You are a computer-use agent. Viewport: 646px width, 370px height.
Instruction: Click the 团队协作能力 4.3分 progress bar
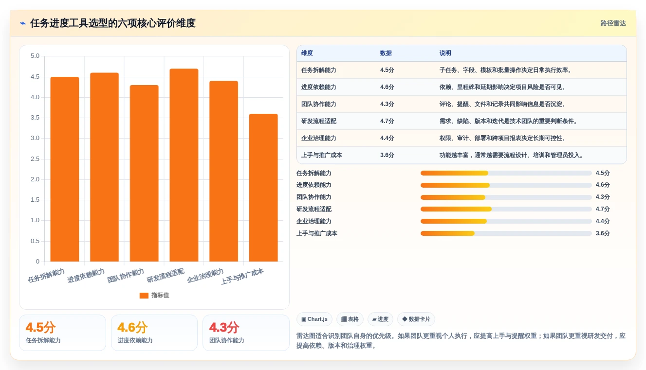point(506,197)
